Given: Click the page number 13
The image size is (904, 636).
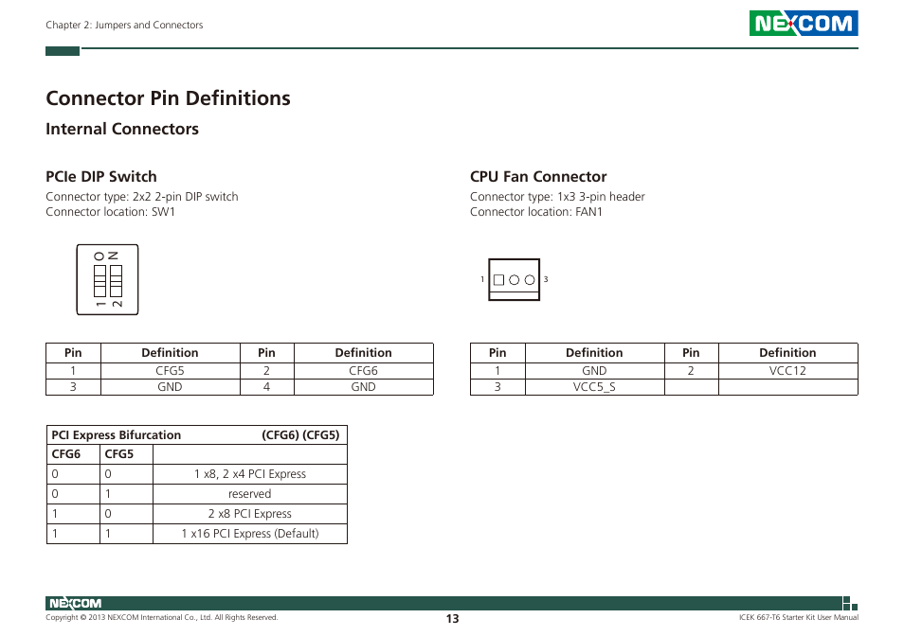Looking at the screenshot, I should (x=453, y=619).
